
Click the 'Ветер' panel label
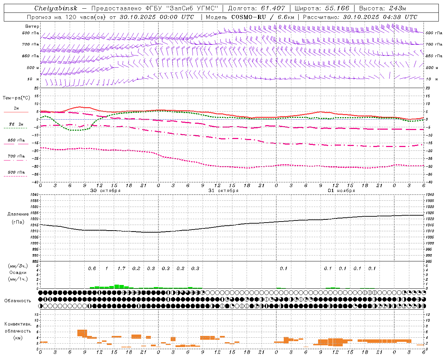[x=32, y=26]
